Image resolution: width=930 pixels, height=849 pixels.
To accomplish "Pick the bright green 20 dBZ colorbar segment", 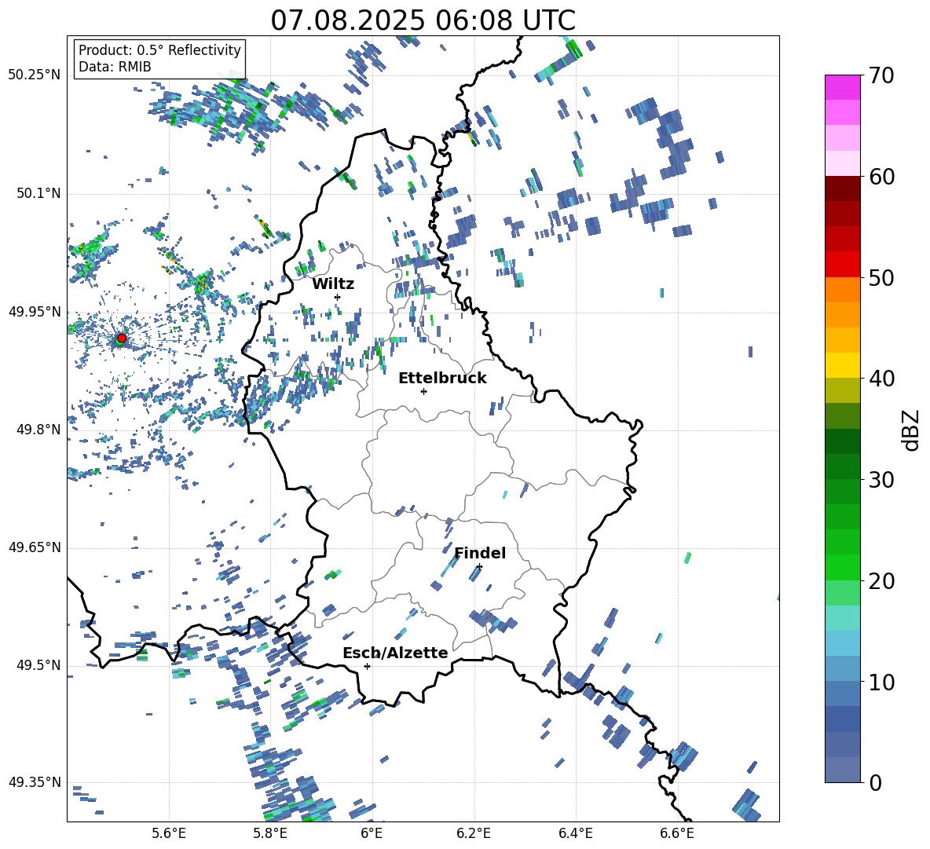I will (842, 567).
